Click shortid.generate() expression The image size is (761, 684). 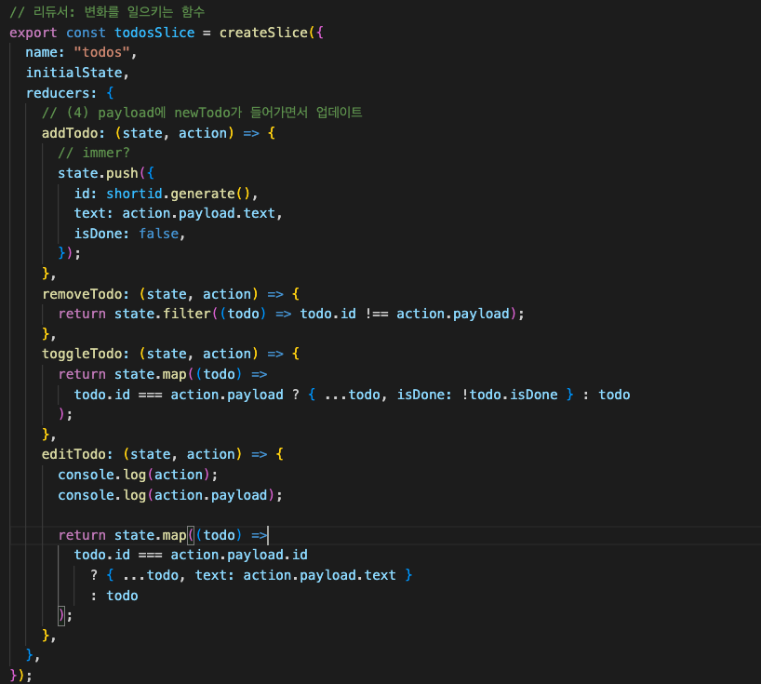[179, 194]
